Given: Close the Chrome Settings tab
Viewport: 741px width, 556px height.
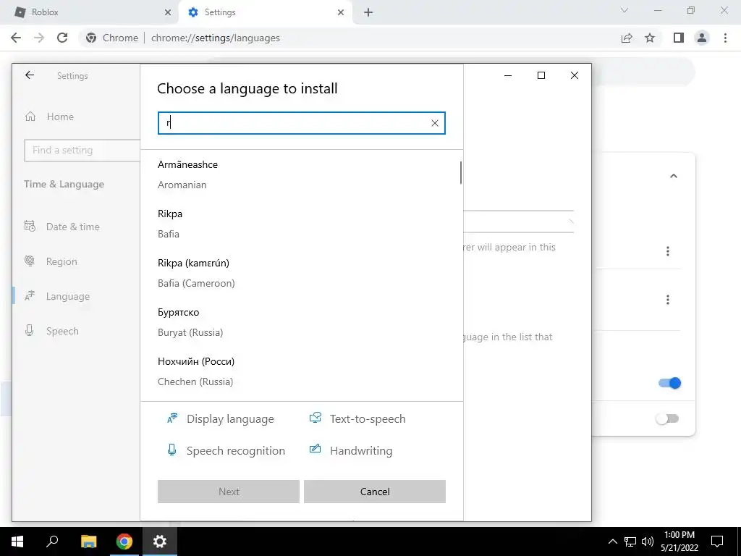Looking at the screenshot, I should tap(341, 13).
